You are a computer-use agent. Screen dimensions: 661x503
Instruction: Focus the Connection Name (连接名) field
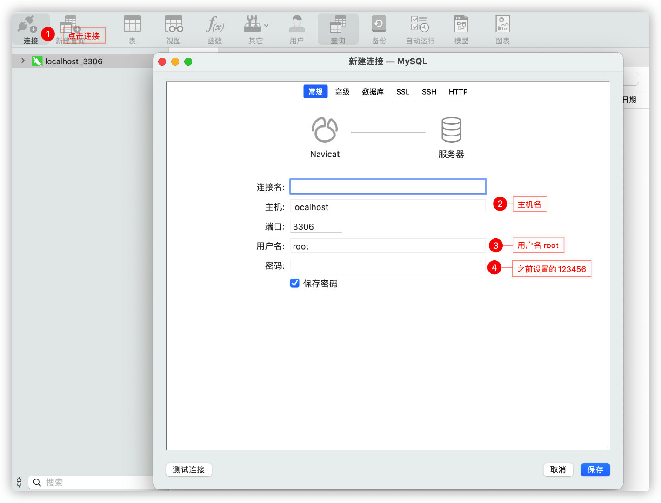tap(388, 187)
